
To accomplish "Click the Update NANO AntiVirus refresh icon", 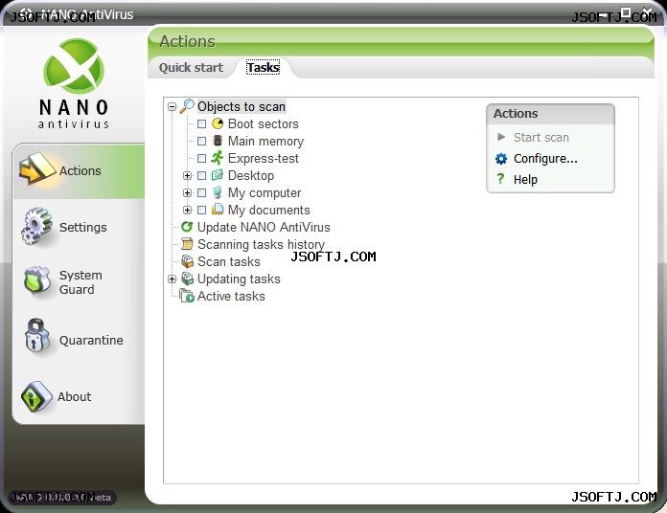I will pyautogui.click(x=187, y=227).
